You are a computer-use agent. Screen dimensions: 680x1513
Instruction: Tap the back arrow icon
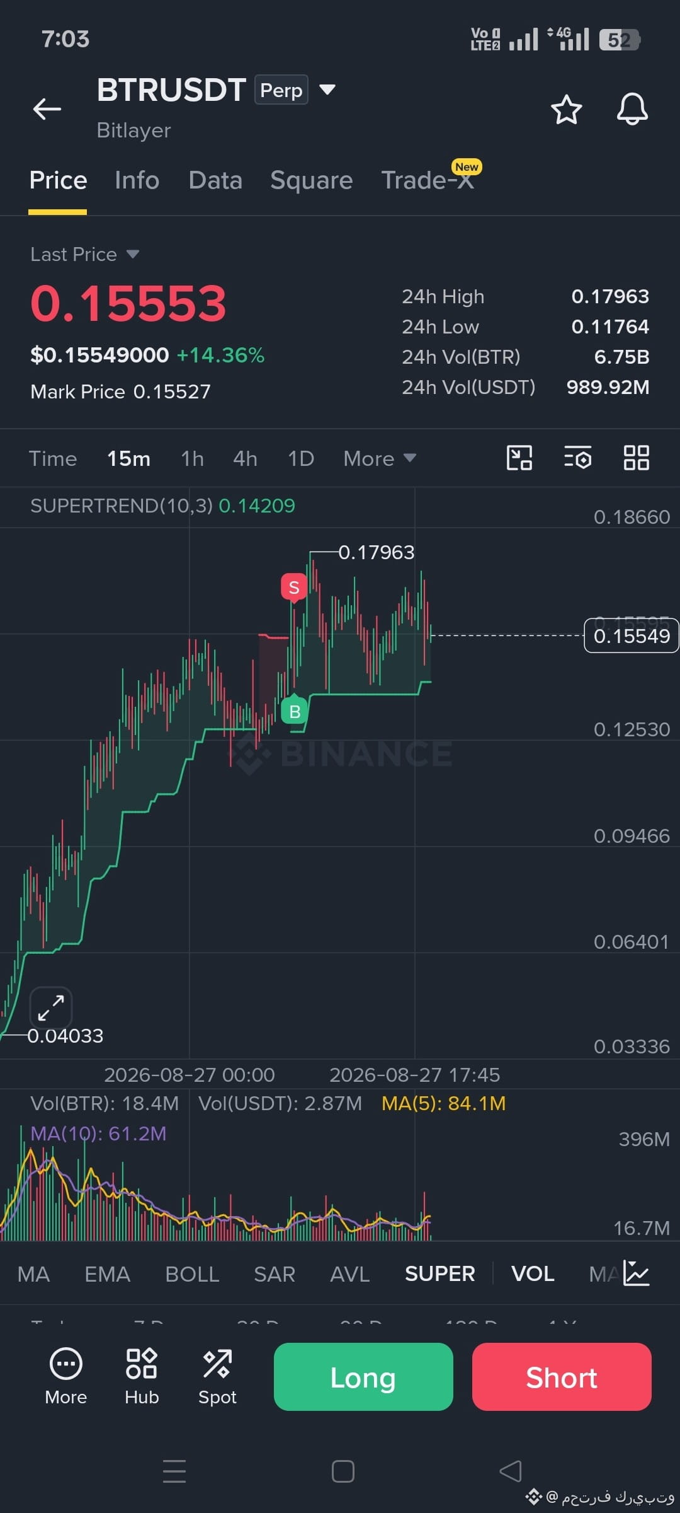click(x=47, y=109)
